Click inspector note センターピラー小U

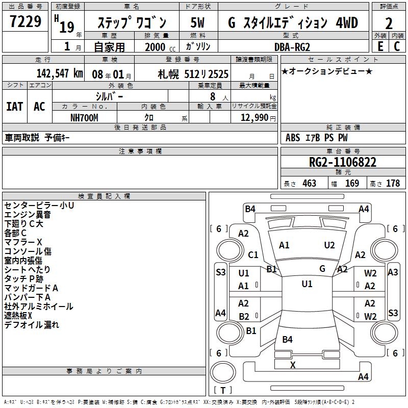[39, 206]
